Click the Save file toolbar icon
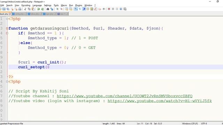The image size is (223, 125). (x=4, y=9)
